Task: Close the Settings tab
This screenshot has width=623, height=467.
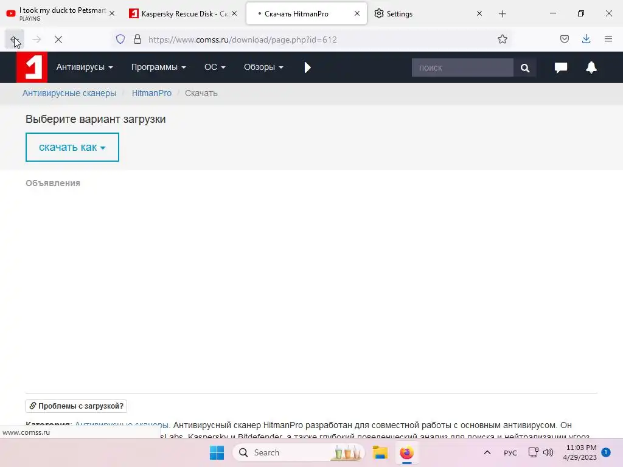Action: pyautogui.click(x=479, y=13)
